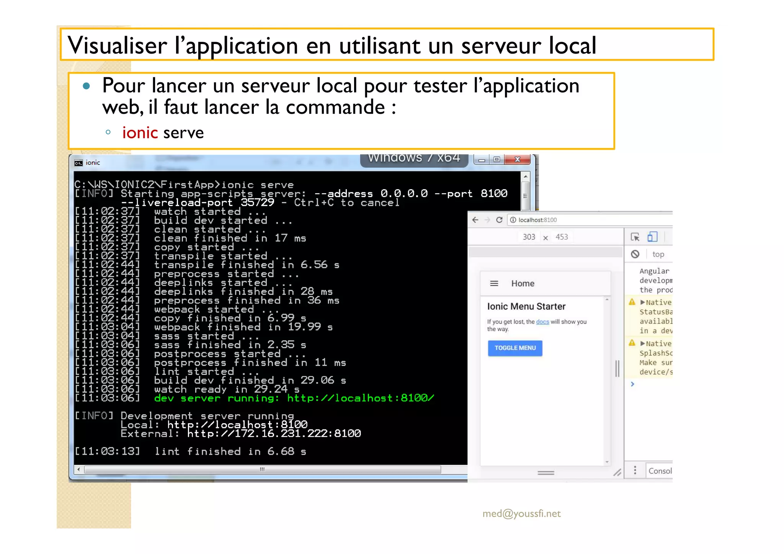Minimize the ionic console window

(x=482, y=160)
